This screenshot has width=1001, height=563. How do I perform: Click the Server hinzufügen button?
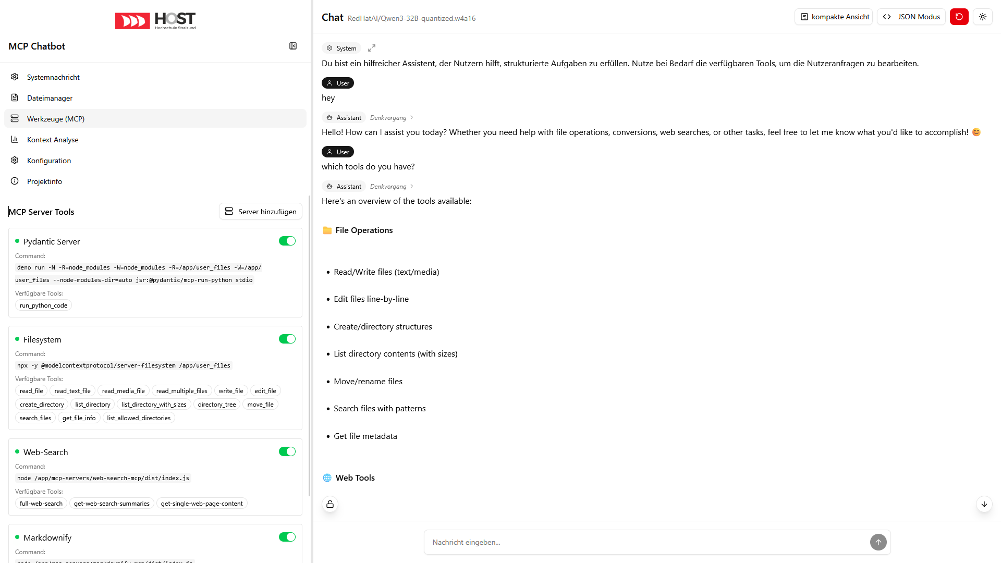point(260,211)
